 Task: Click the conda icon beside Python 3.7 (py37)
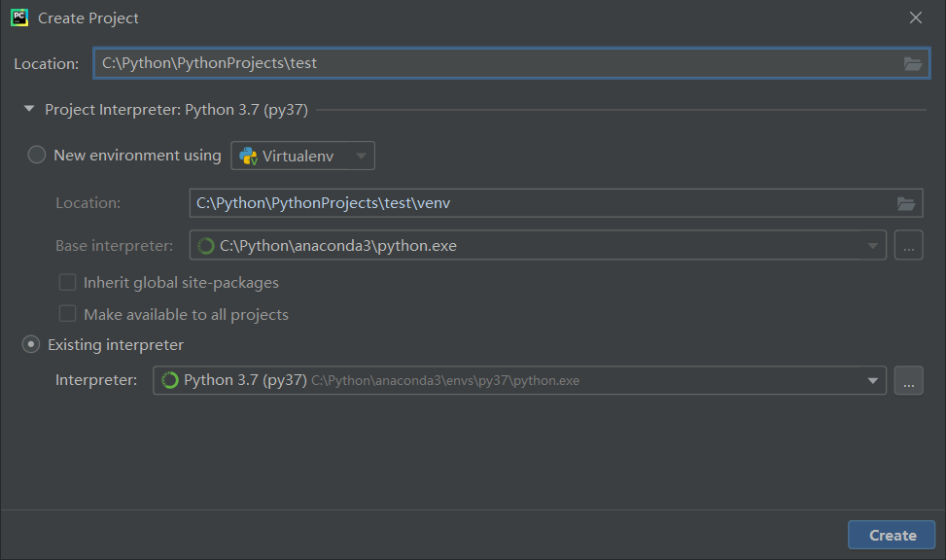click(x=170, y=380)
